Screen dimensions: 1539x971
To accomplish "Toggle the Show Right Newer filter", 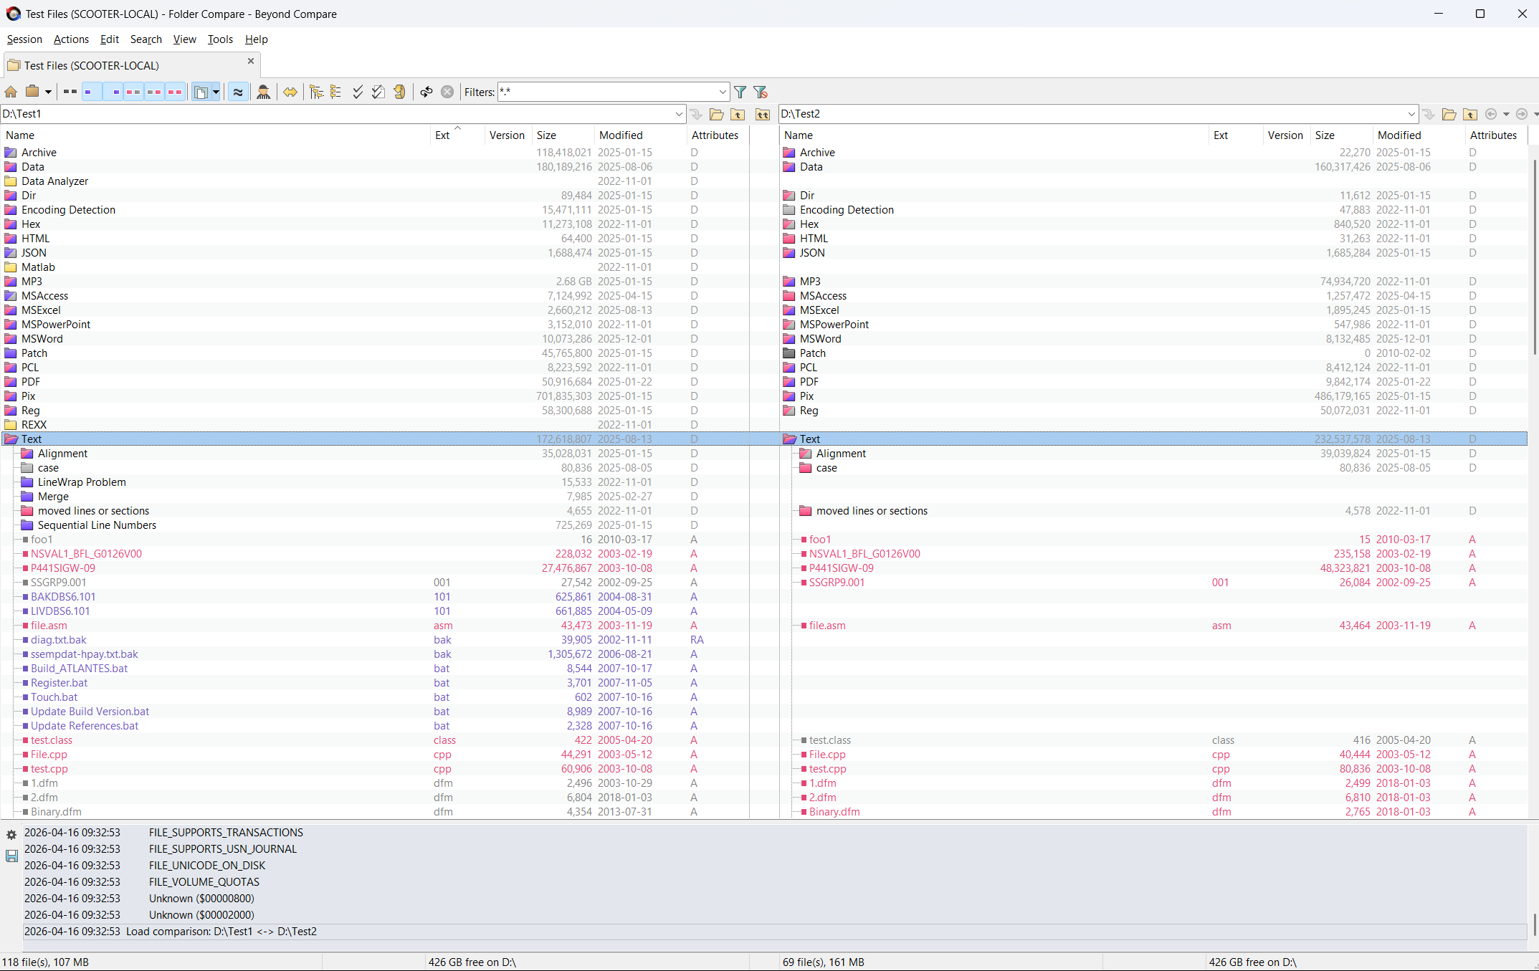I will pyautogui.click(x=154, y=92).
